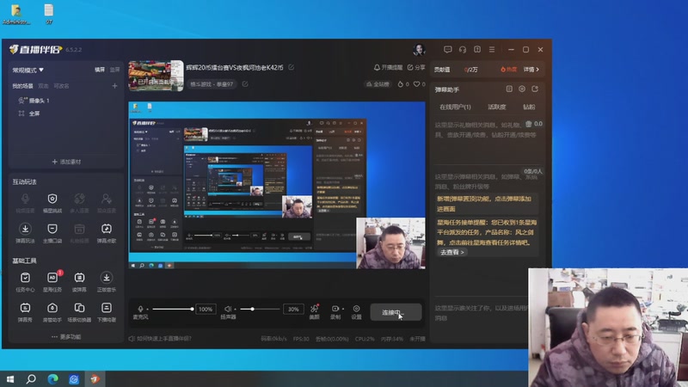The height and width of the screenshot is (387, 688).
Task: Switch to 钻粉 tab
Action: 529,107
